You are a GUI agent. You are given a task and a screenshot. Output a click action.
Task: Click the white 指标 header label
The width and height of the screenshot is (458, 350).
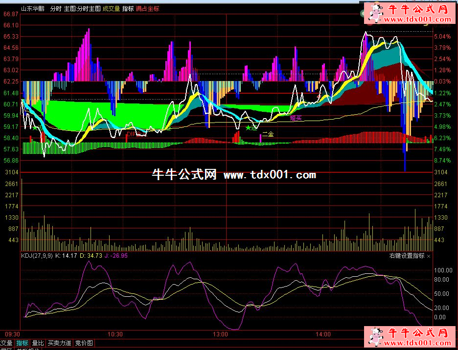click(x=128, y=9)
